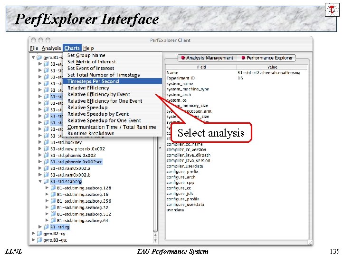Select B1-std.timing.seaborg.256 label
The height and width of the screenshot is (257, 342).
84,201
